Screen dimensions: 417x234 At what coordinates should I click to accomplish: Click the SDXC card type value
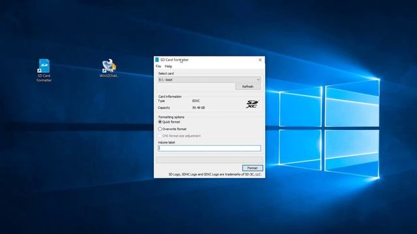tap(196, 101)
